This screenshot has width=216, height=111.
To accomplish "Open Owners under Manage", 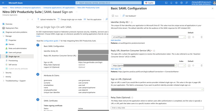I will point(11,44).
